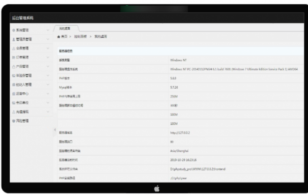This screenshot has width=308, height=196.
Task: Expand the 运营中心 chevron arrow
Action: point(48,94)
